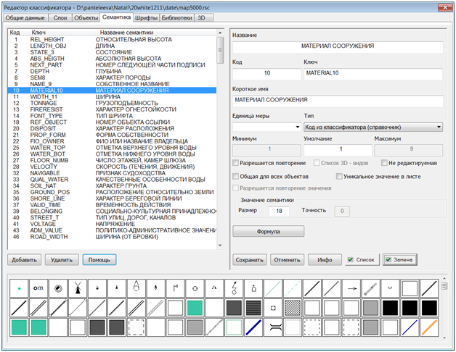Select the teal dot symbol in the palette
The height and width of the screenshot is (352, 456).
tap(20, 288)
